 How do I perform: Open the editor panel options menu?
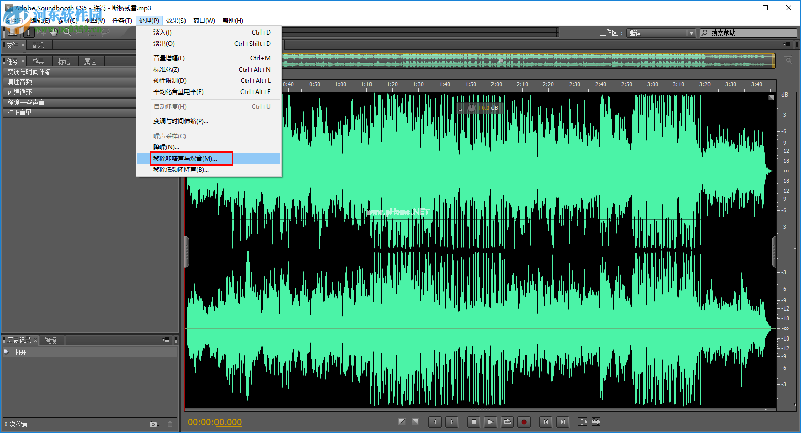[x=787, y=45]
